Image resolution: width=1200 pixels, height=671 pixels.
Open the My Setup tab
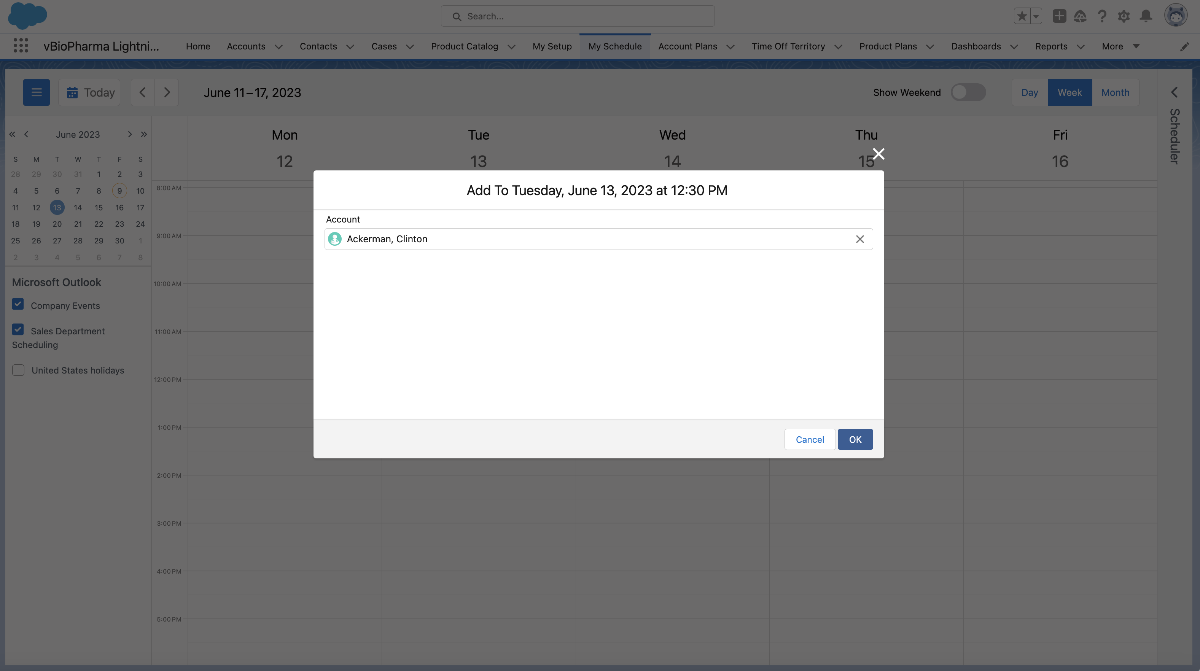(x=552, y=46)
